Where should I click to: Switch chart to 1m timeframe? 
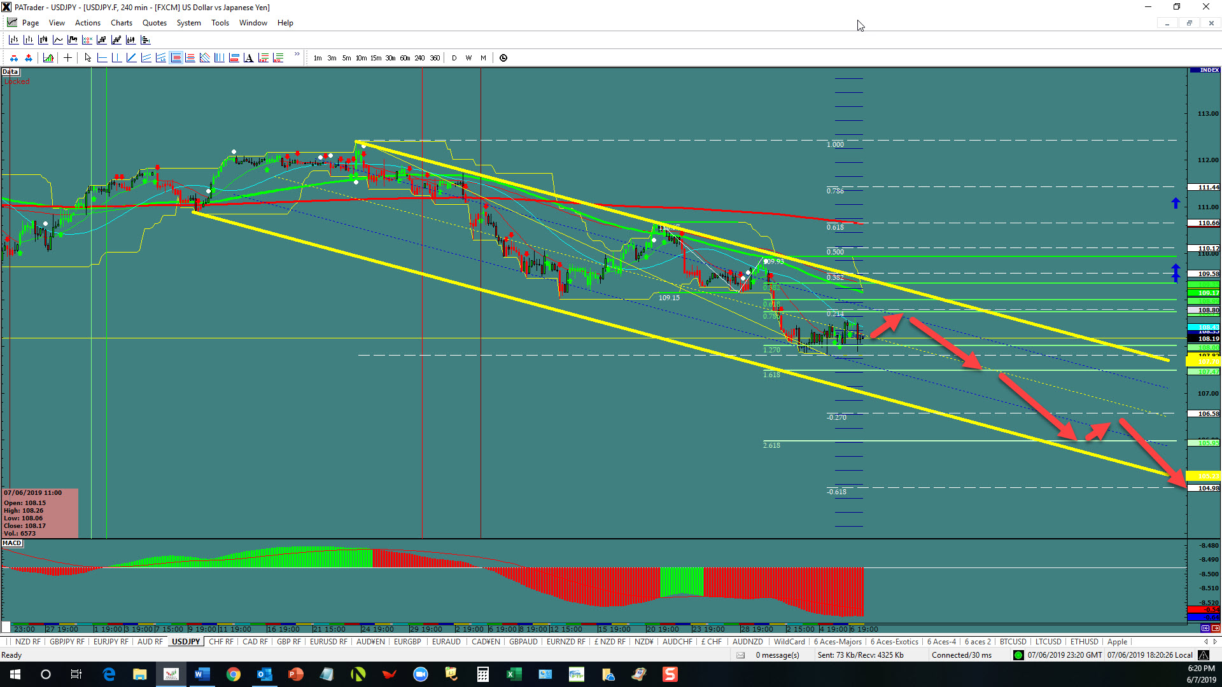318,58
